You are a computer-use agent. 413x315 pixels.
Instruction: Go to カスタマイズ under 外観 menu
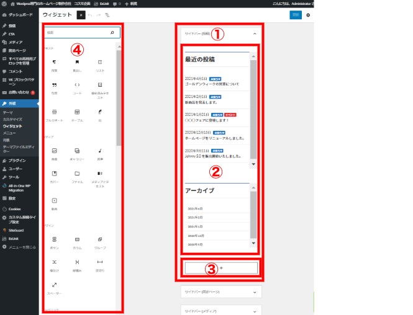(13, 119)
